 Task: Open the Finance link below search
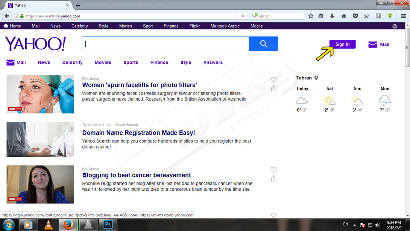tap(159, 62)
